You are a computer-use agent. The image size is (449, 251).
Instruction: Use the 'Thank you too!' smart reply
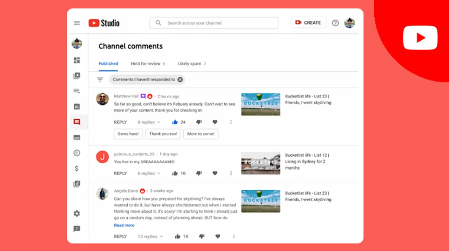pyautogui.click(x=163, y=134)
